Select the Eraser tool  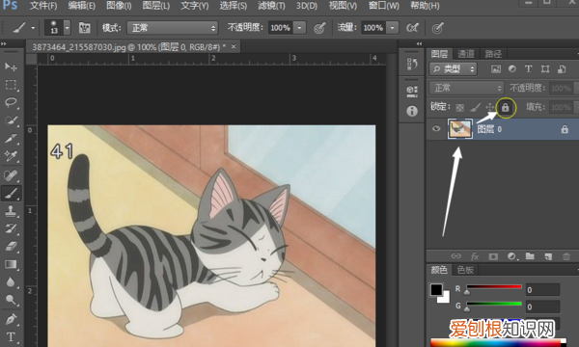[x=11, y=247]
